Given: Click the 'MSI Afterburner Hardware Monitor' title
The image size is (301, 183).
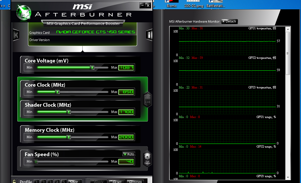Looking at the screenshot, I should [x=194, y=22].
